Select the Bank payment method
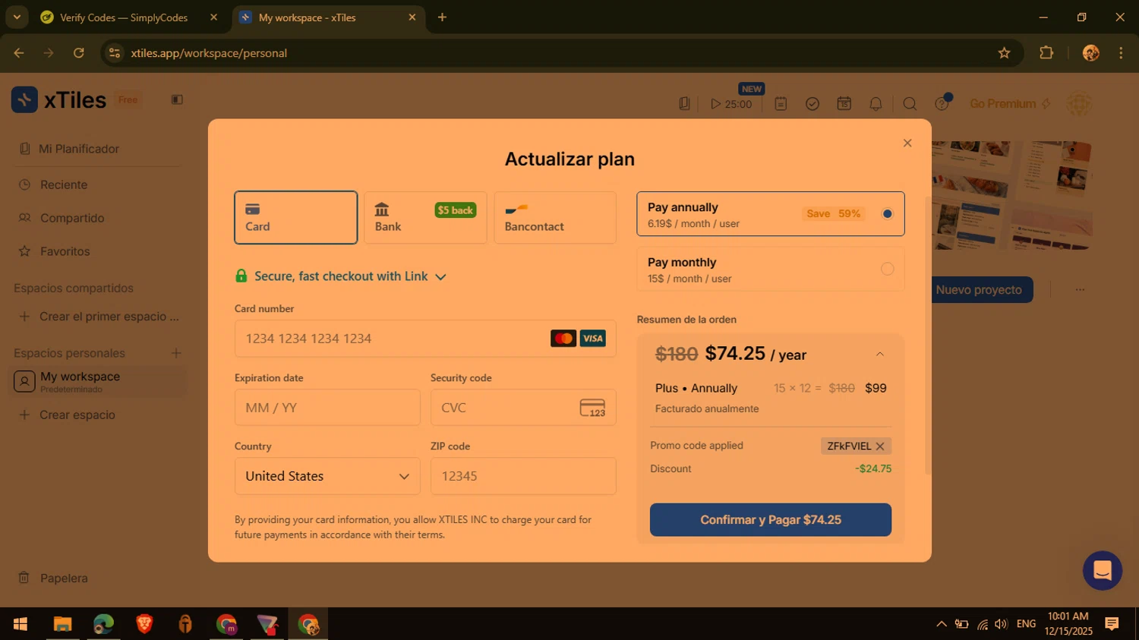 coord(425,217)
